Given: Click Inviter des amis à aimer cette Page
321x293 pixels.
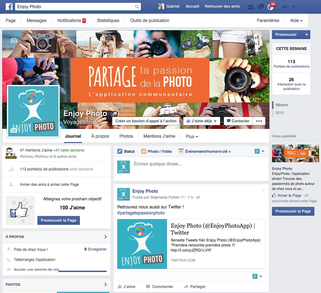Looking at the screenshot, I should (49, 185).
